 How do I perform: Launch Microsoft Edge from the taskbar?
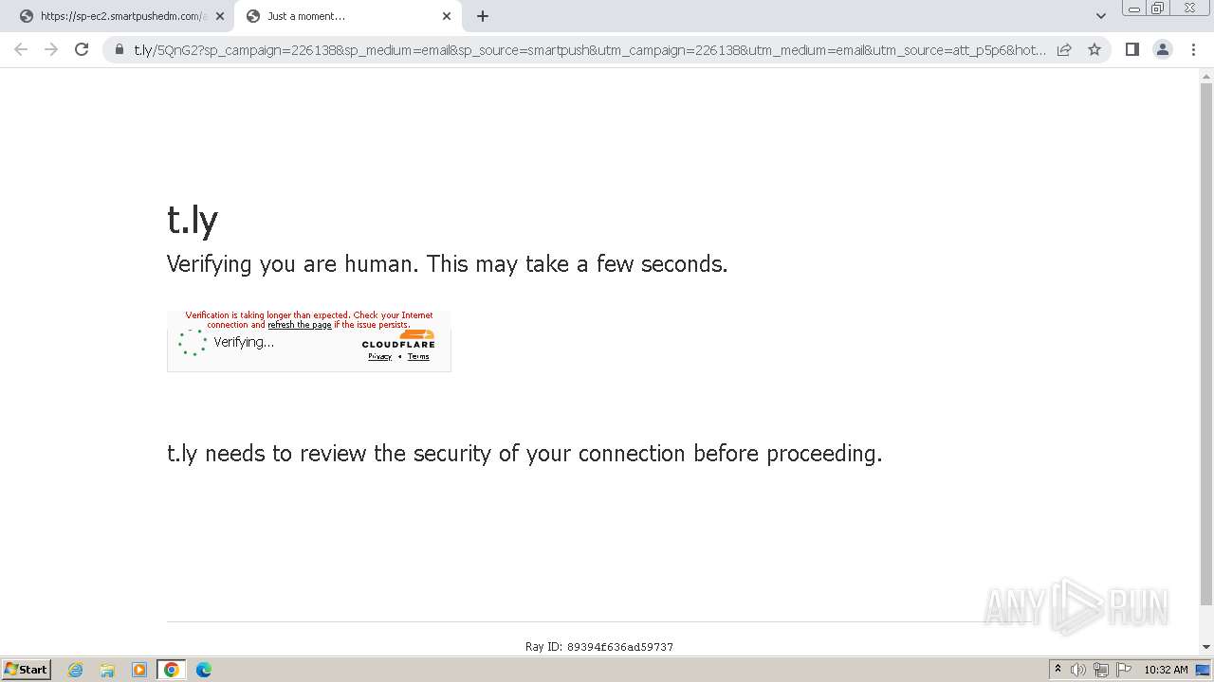pos(203,670)
